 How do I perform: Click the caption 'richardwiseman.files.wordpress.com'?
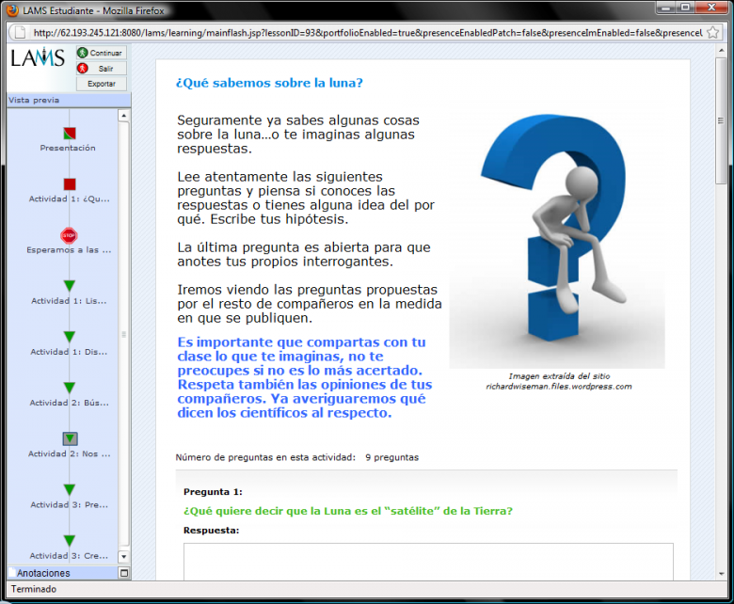pos(558,387)
